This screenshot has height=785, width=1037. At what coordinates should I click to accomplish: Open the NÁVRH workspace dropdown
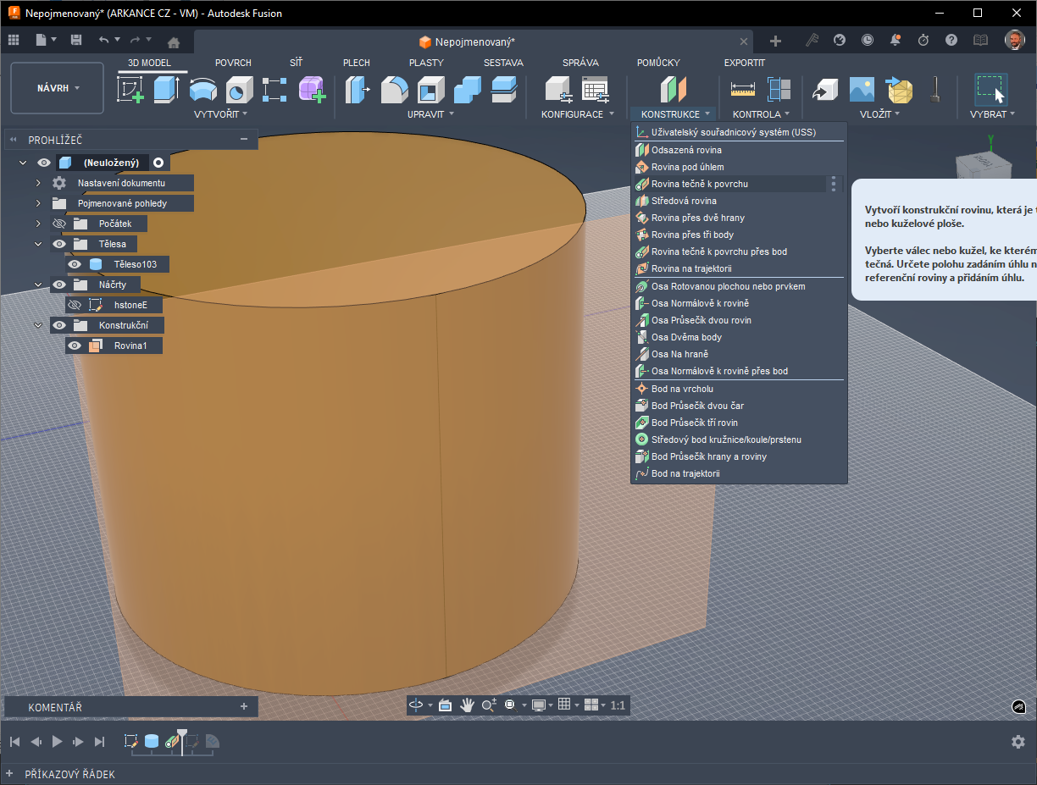point(58,88)
